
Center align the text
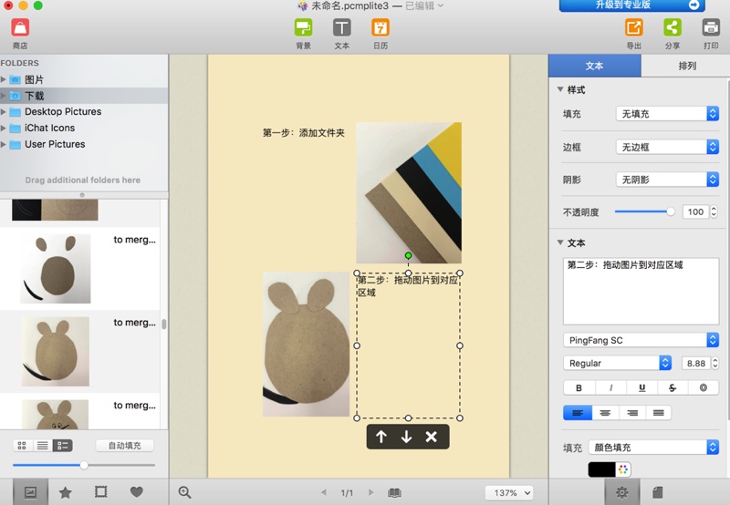pos(605,412)
